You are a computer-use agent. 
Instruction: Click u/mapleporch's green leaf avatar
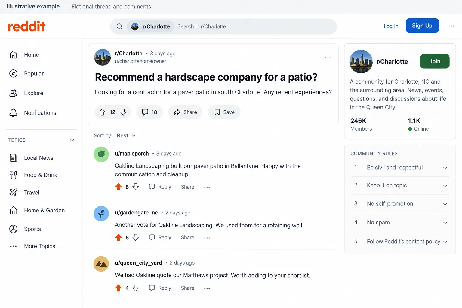[101, 154]
